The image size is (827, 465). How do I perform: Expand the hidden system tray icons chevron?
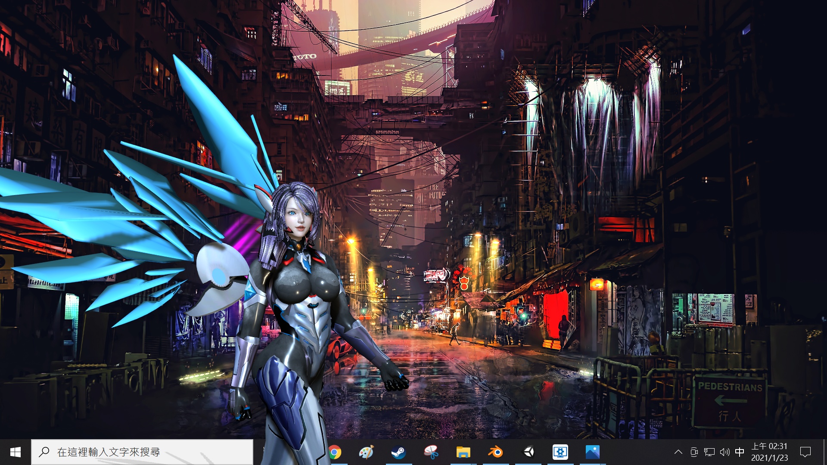678,452
